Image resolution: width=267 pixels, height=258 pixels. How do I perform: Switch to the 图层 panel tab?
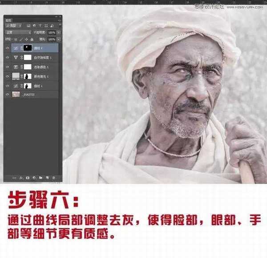click(8, 20)
